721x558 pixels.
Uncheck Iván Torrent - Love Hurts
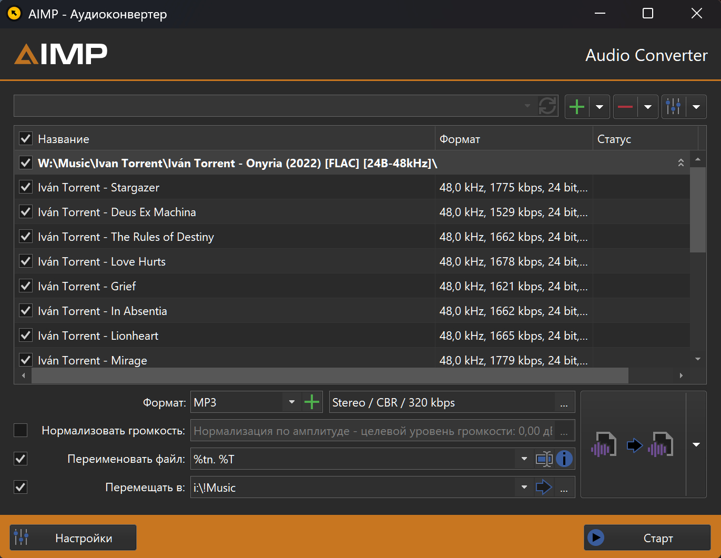coord(26,261)
